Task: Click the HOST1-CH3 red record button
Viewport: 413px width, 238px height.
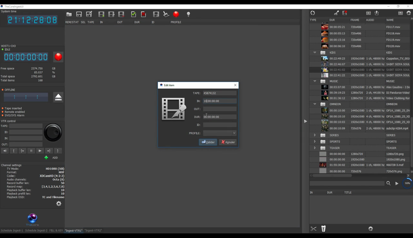Action: (58, 57)
